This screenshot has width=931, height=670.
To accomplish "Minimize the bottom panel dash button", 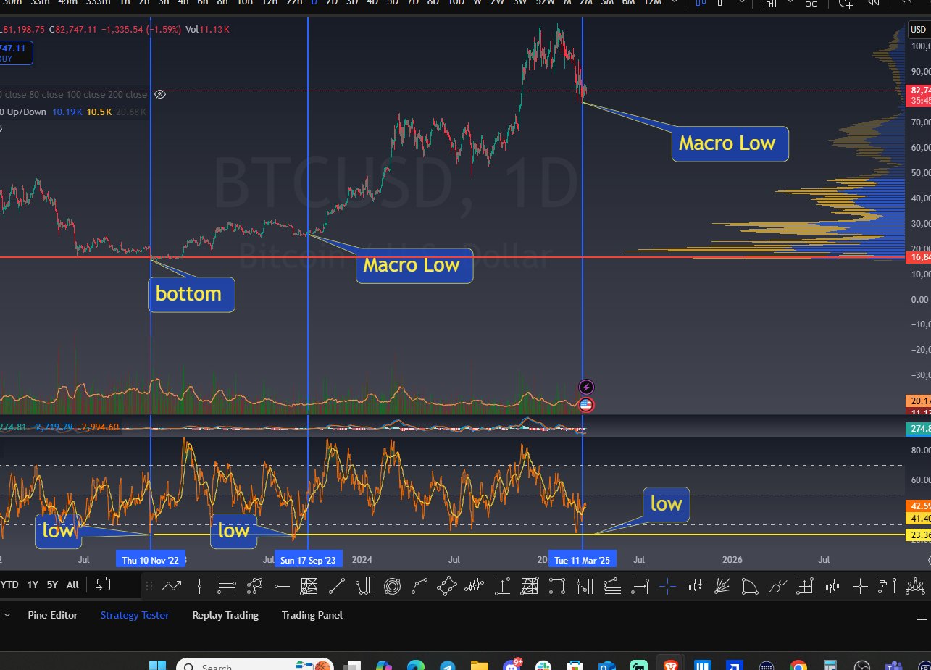I will point(922,619).
